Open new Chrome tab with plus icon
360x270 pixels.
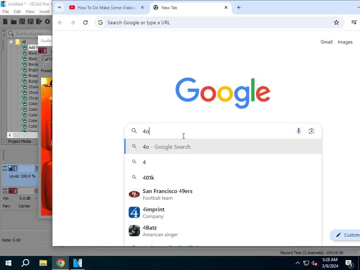[239, 7]
